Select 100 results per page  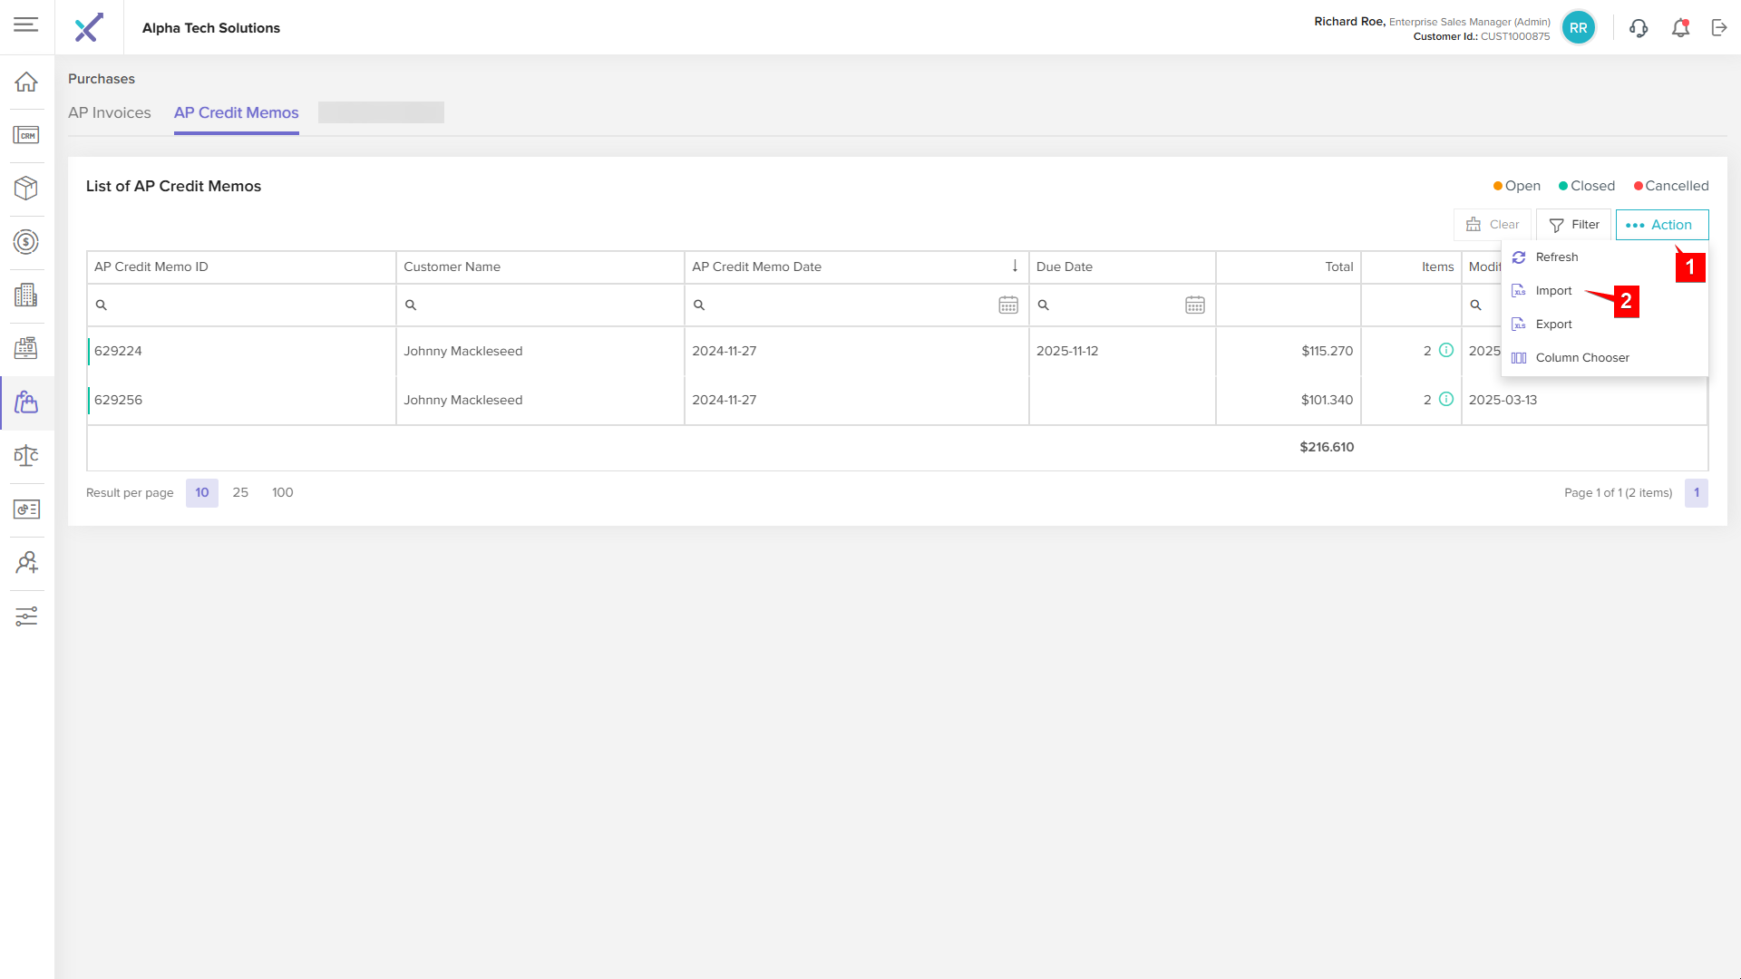(x=282, y=492)
